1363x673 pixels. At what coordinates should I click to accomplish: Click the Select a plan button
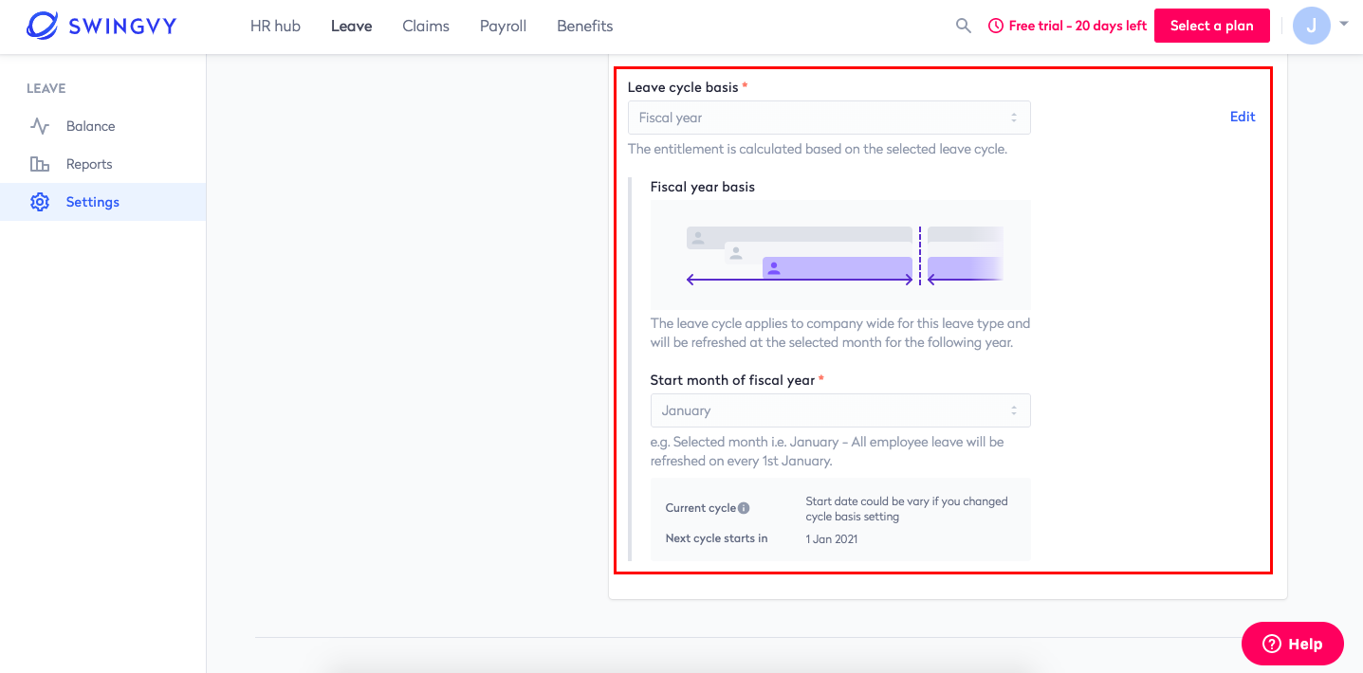tap(1212, 26)
